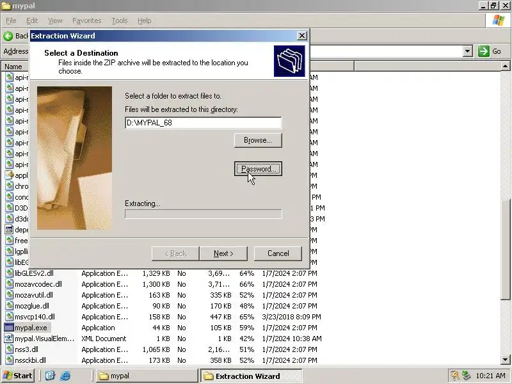Image resolution: width=512 pixels, height=384 pixels.
Task: Click the mypal.exe file name
Action: click(x=31, y=328)
